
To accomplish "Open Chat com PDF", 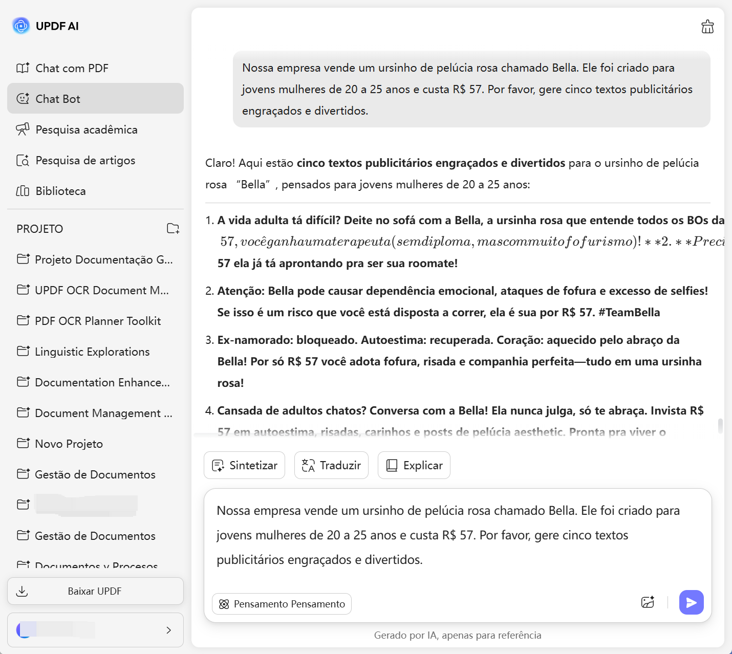I will [x=72, y=68].
